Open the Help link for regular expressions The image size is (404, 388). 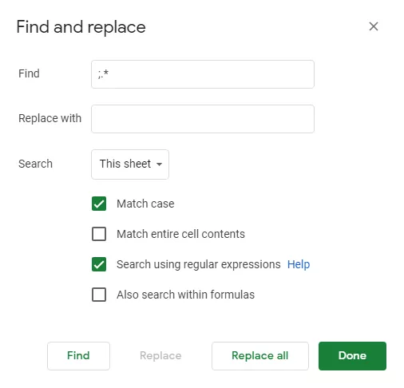299,264
